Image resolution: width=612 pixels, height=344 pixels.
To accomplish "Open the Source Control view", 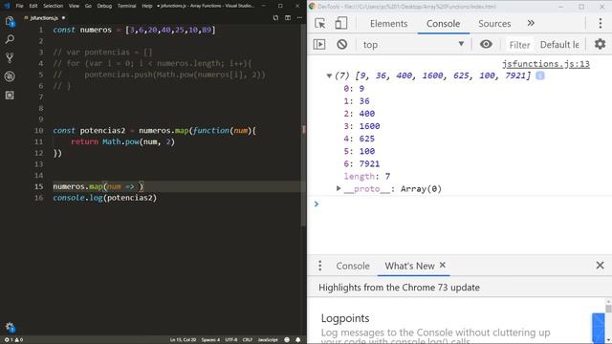I will pos(10,57).
